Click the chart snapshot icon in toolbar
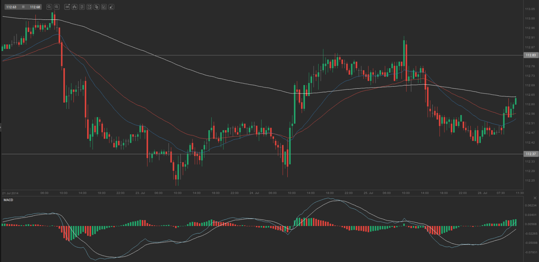This screenshot has width=539, height=262. pos(89,7)
